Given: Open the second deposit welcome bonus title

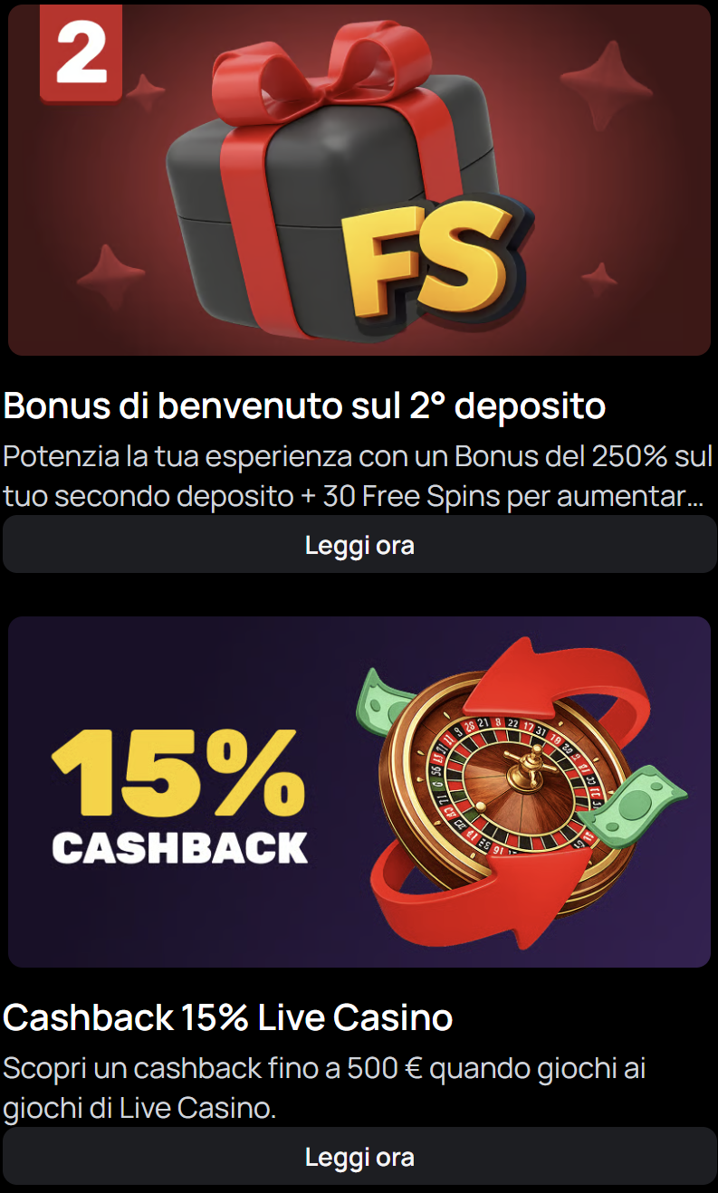Looking at the screenshot, I should (x=304, y=406).
